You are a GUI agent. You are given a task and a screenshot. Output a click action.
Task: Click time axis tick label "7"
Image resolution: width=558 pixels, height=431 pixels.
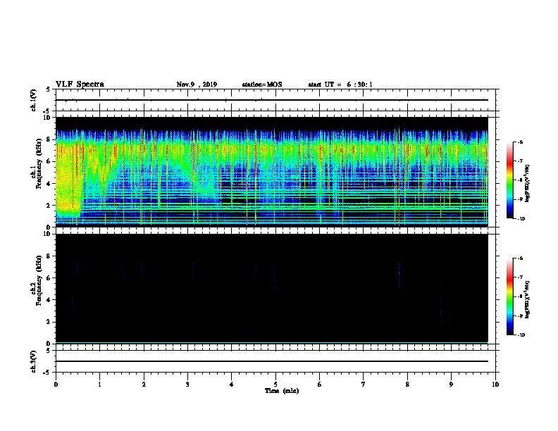tap(364, 385)
